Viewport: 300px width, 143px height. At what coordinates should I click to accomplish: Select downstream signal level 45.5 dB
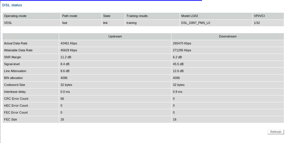(178, 64)
